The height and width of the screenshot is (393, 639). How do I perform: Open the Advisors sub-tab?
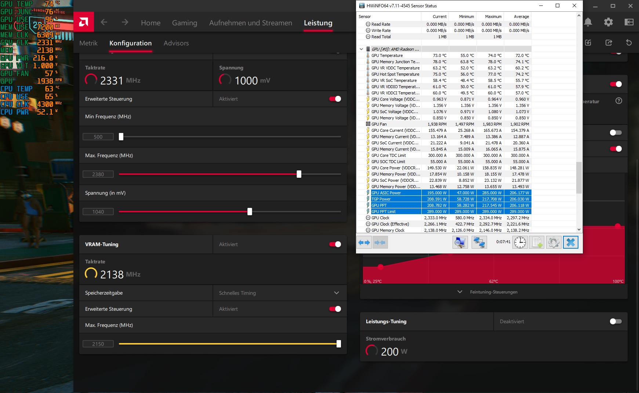[x=176, y=43]
